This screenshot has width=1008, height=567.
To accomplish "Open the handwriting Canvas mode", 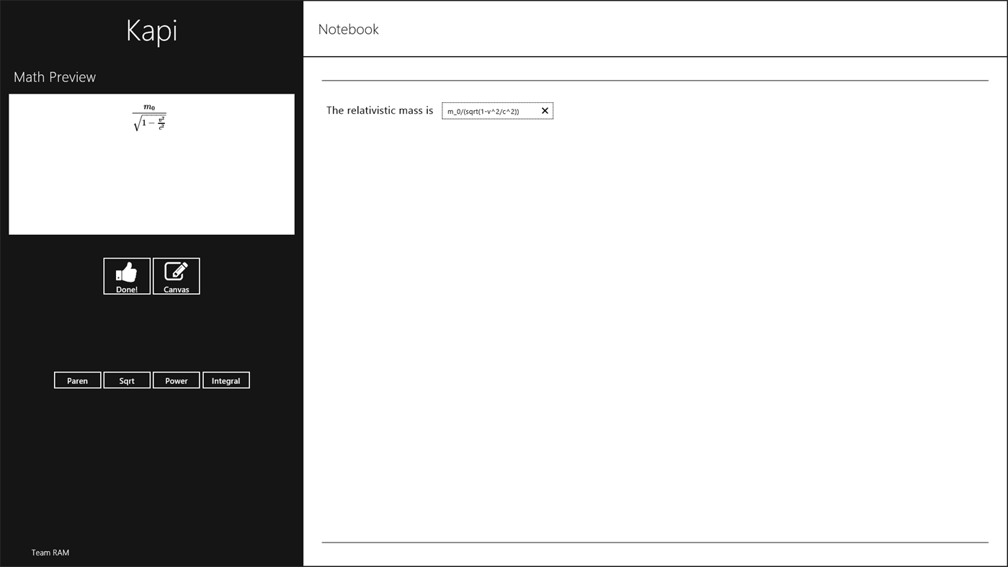I will click(x=176, y=276).
